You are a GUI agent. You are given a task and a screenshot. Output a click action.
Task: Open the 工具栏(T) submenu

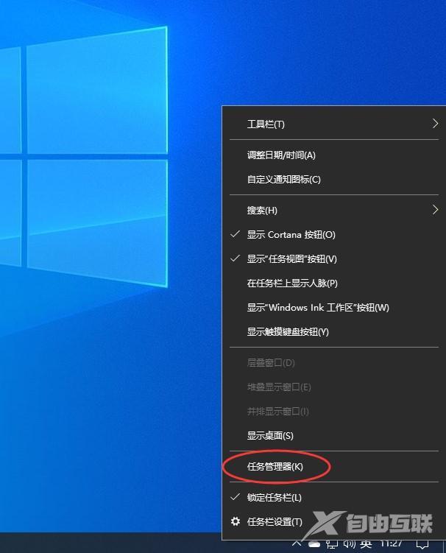tap(334, 124)
